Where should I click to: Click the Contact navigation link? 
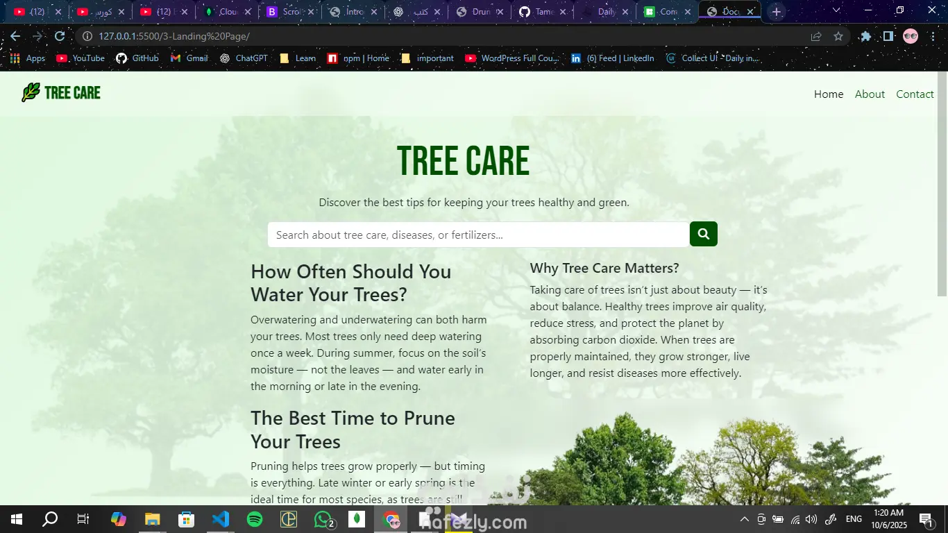coord(915,94)
